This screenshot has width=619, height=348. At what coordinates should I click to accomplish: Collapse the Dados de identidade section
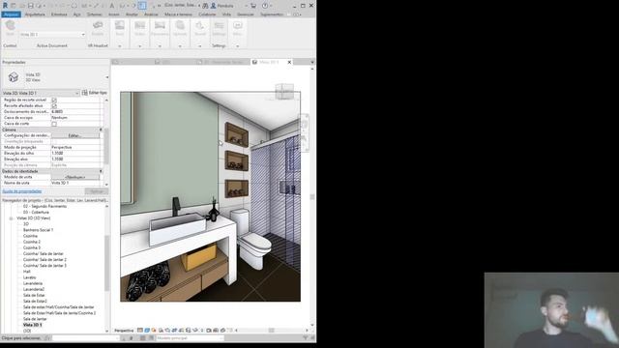(x=101, y=171)
